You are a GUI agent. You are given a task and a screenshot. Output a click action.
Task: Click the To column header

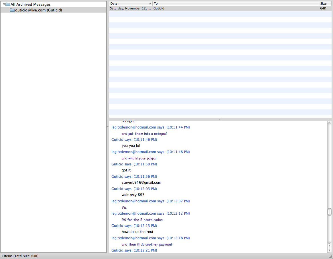(x=236, y=3)
